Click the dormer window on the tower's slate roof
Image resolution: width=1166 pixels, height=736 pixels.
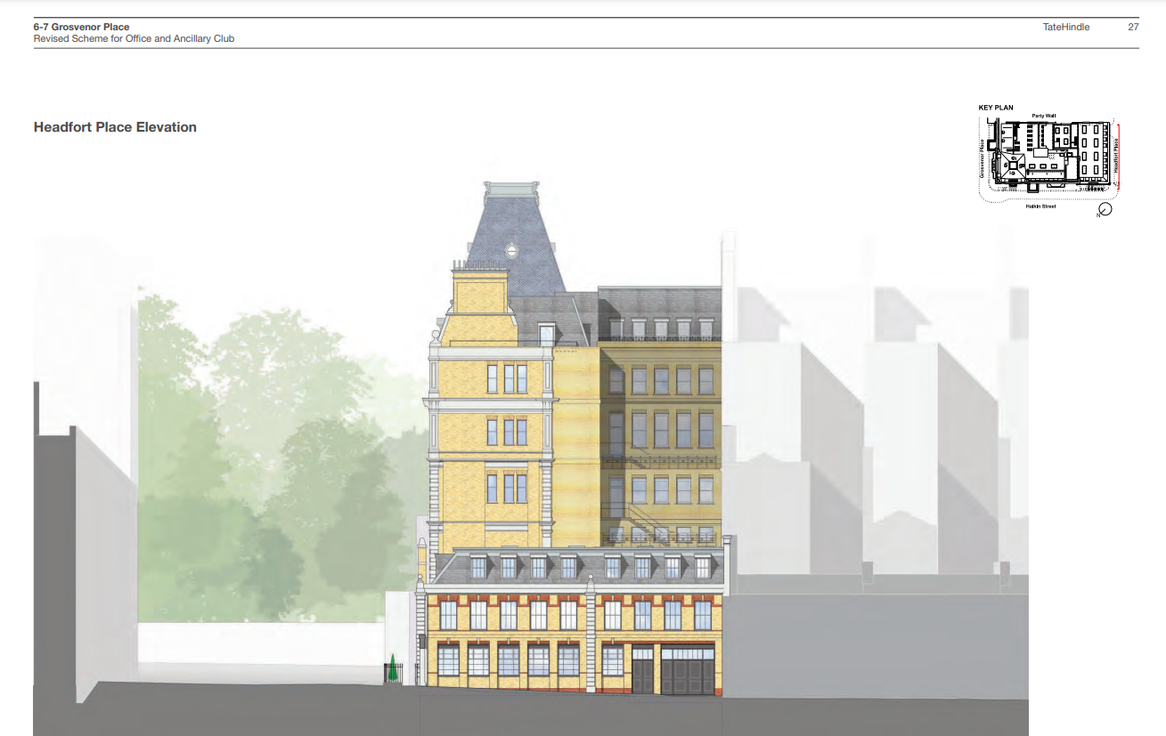[x=547, y=336]
